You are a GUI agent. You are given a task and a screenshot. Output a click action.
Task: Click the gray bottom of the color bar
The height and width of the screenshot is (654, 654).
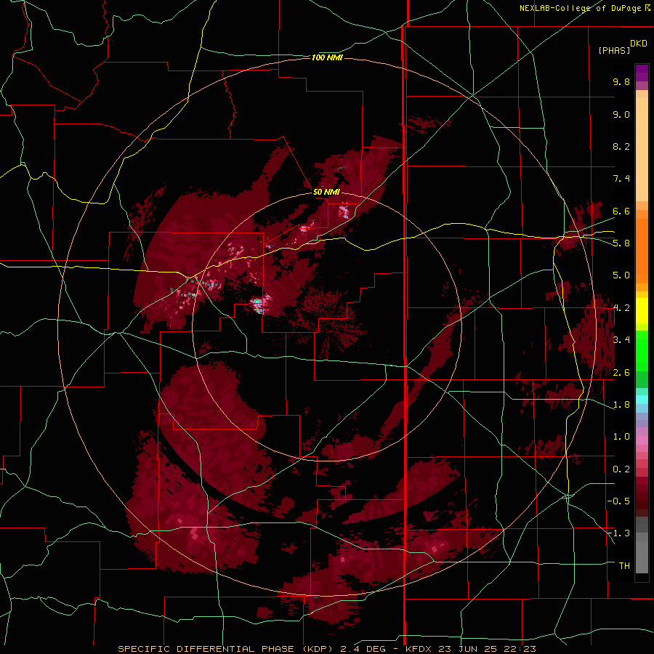coord(642,546)
